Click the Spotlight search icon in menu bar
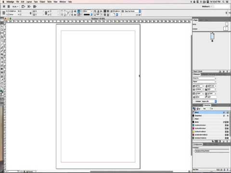 coord(224,2)
